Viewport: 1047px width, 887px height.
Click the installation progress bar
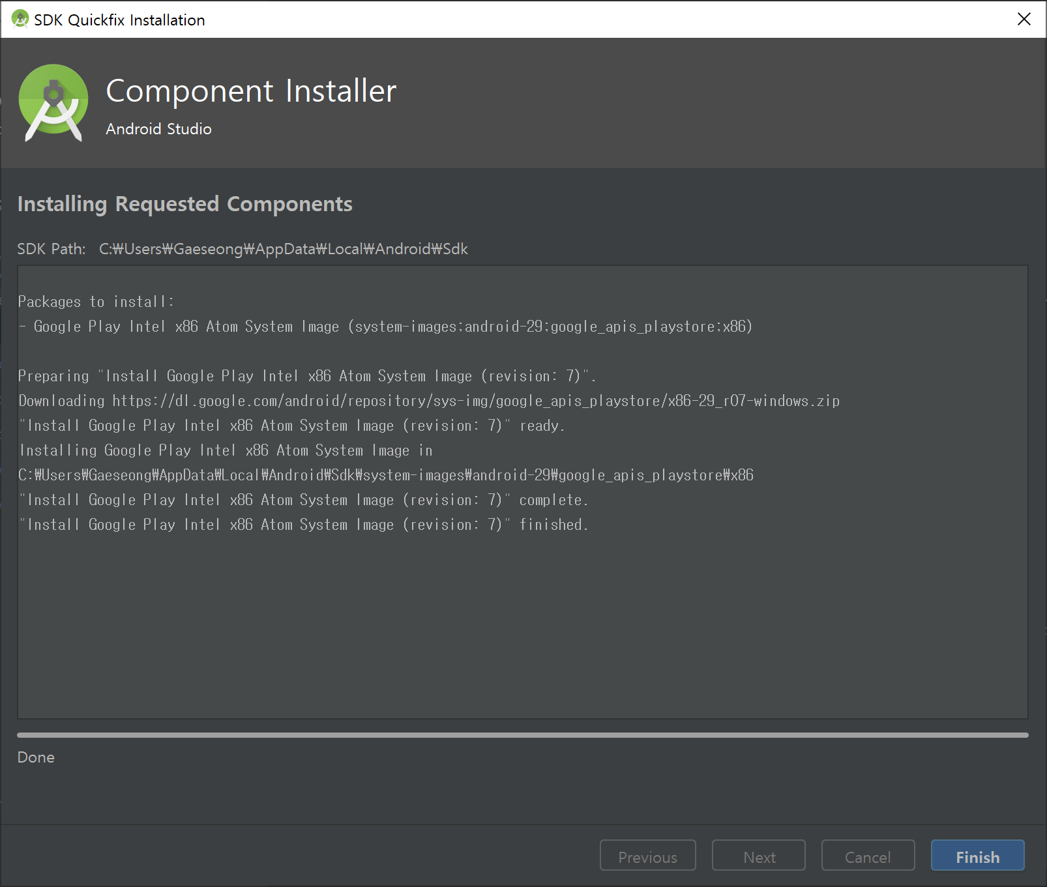coord(523,735)
